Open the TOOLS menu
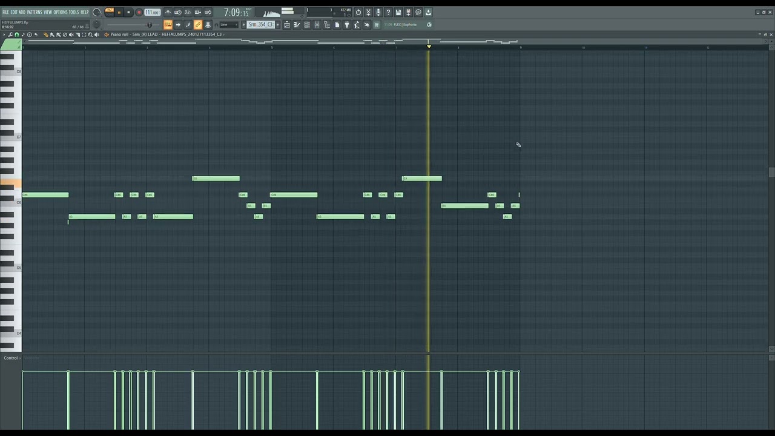 point(74,12)
